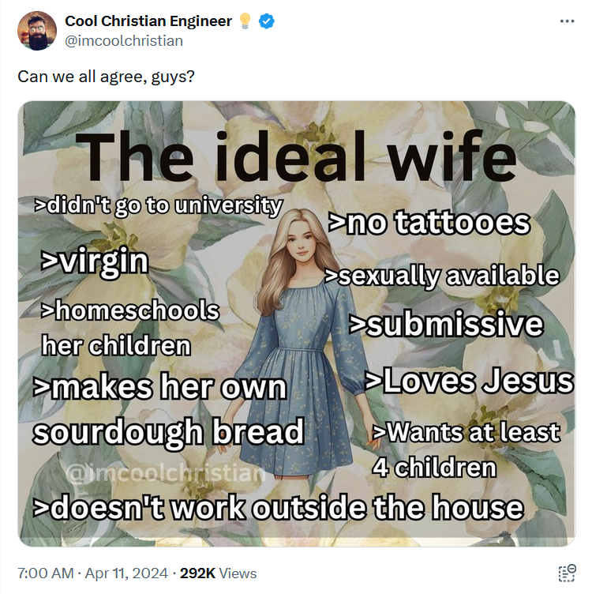This screenshot has width=592, height=594.
Task: Click the 7:00 AM post timestamp
Action: click(x=44, y=573)
